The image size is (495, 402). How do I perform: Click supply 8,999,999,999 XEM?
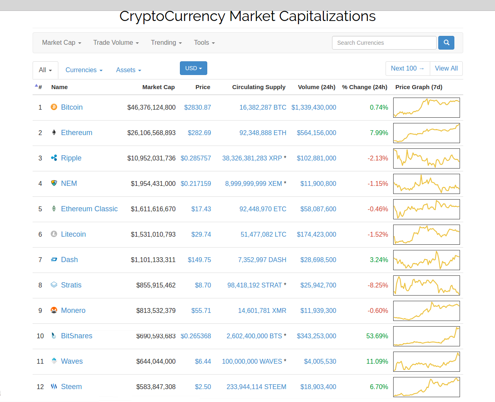pos(254,183)
